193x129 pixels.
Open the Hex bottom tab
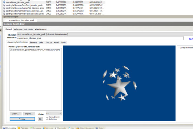(x=71, y=128)
